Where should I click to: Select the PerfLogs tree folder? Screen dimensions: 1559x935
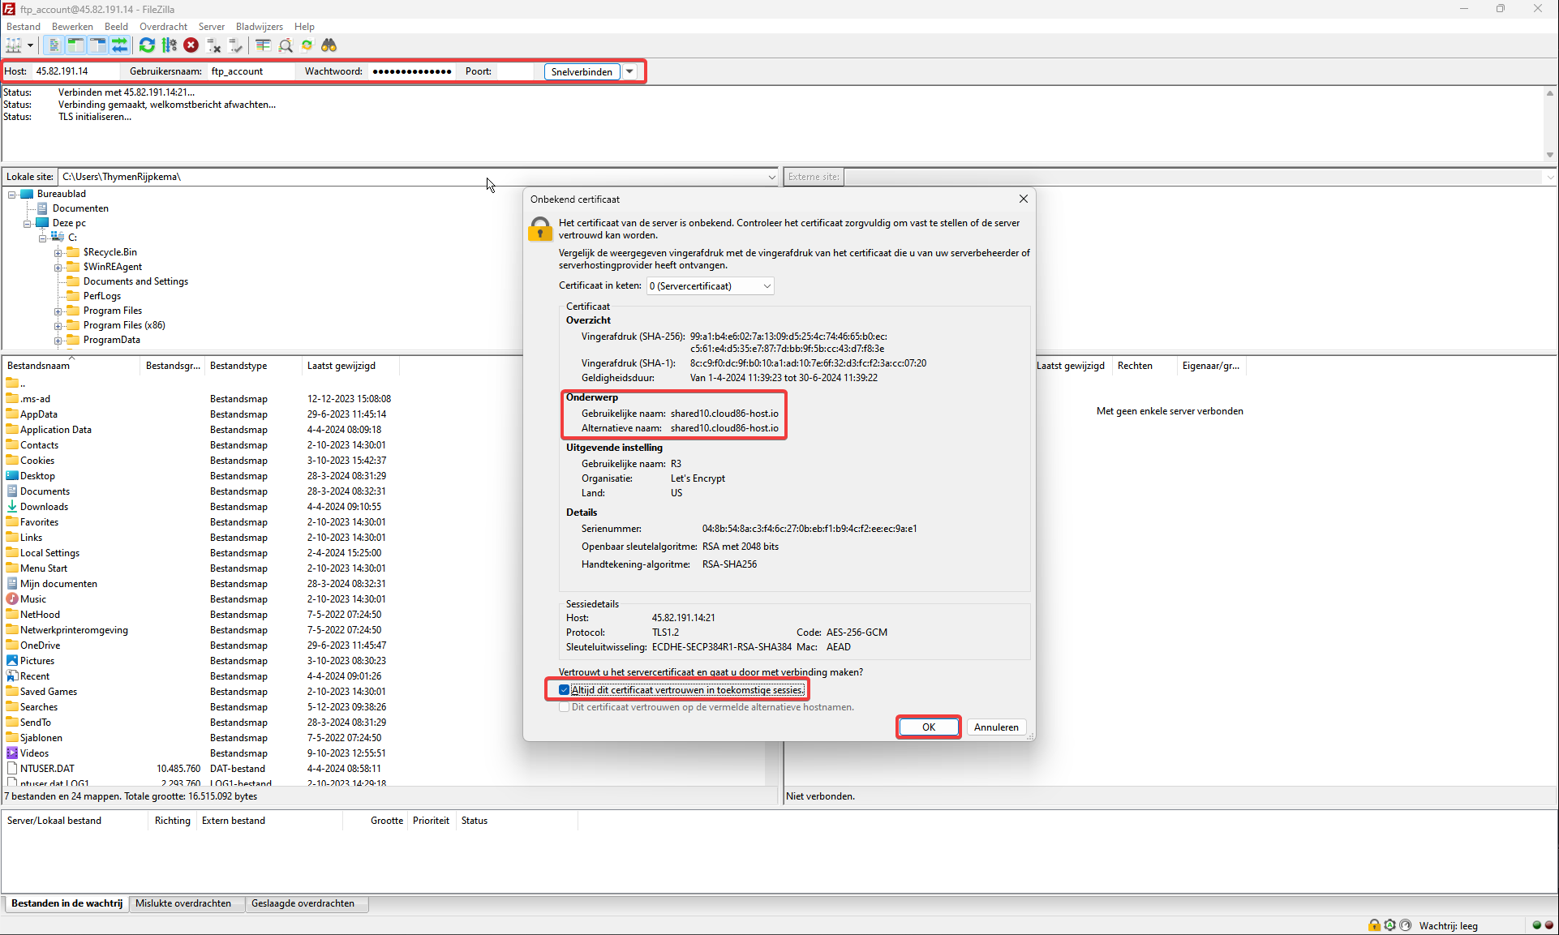click(102, 296)
